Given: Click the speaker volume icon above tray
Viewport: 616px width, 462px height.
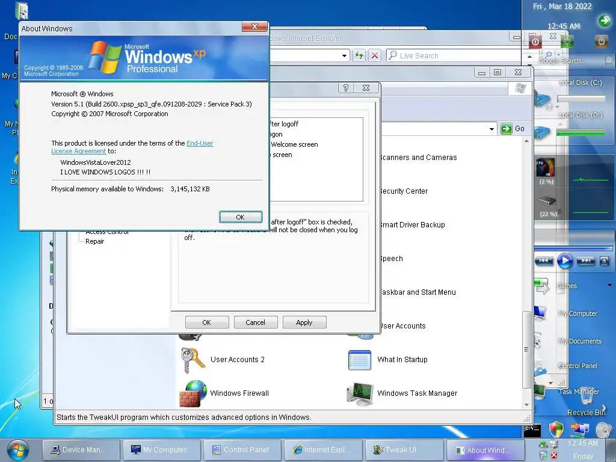Looking at the screenshot, I should coord(604,431).
